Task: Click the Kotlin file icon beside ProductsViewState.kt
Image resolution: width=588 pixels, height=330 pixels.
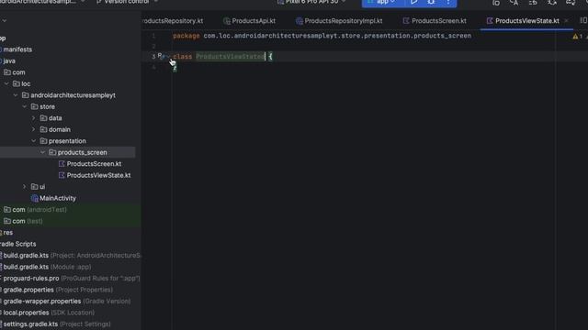Action: 62,175
